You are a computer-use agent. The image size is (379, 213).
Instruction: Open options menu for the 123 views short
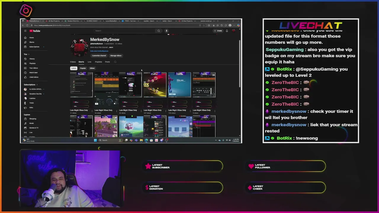click(x=190, y=111)
